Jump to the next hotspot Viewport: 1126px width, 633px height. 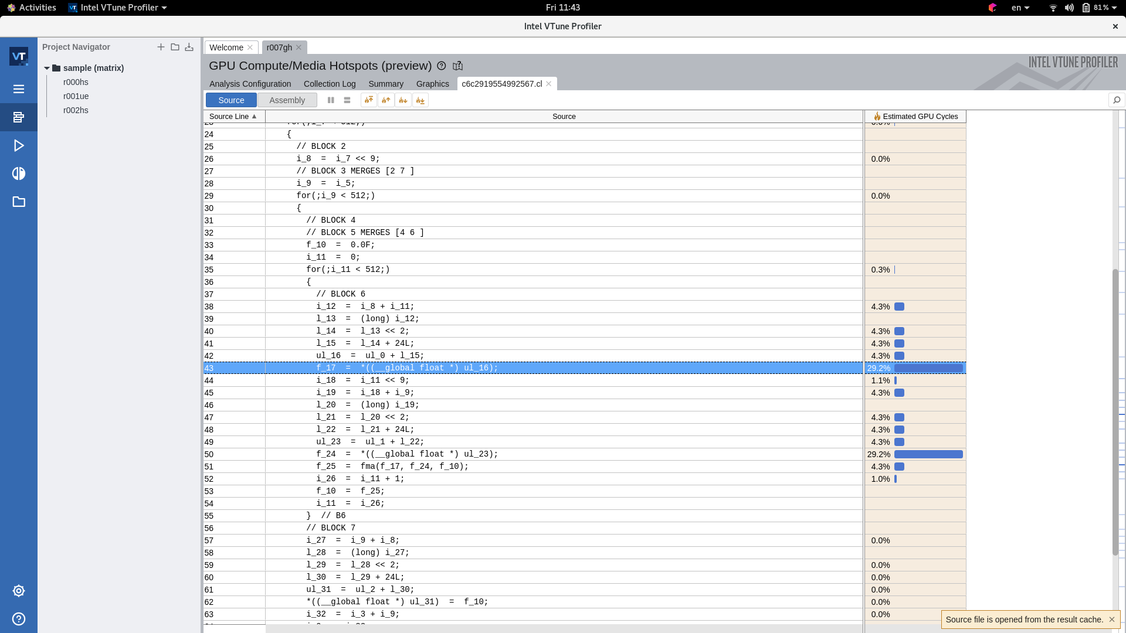click(403, 100)
